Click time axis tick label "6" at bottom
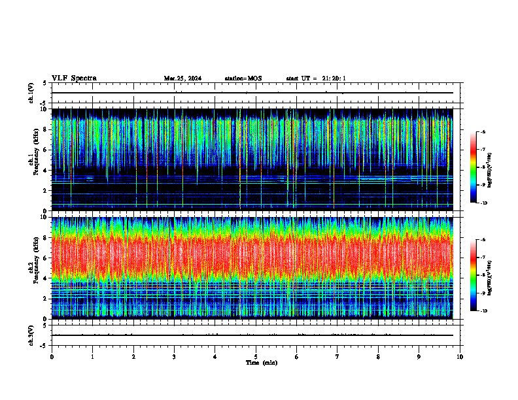The image size is (518, 400). 296,357
